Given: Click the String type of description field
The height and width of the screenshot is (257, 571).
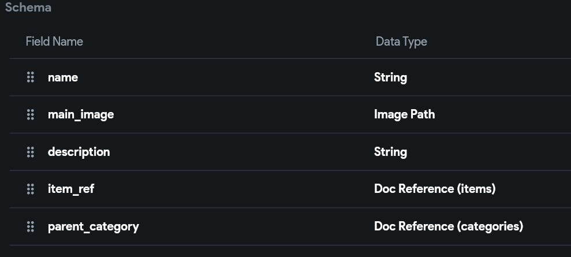Looking at the screenshot, I should pyautogui.click(x=390, y=152).
